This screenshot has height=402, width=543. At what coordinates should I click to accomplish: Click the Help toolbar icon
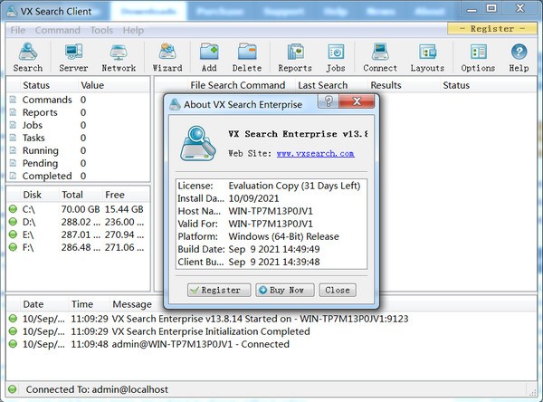519,56
